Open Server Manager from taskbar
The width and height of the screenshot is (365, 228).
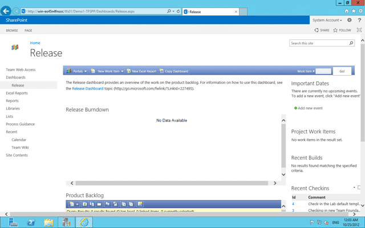13,222
